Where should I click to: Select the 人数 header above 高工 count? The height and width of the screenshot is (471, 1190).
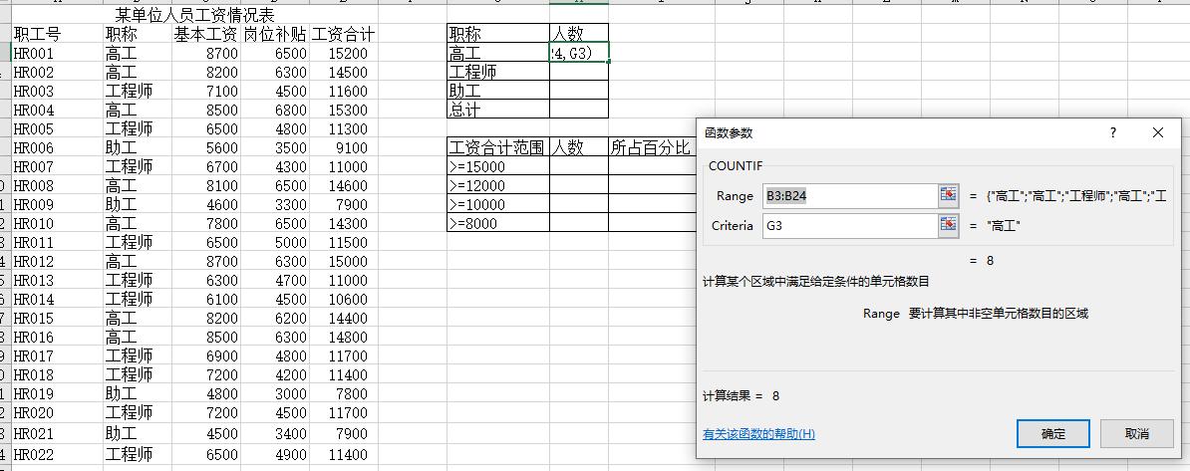tap(579, 34)
